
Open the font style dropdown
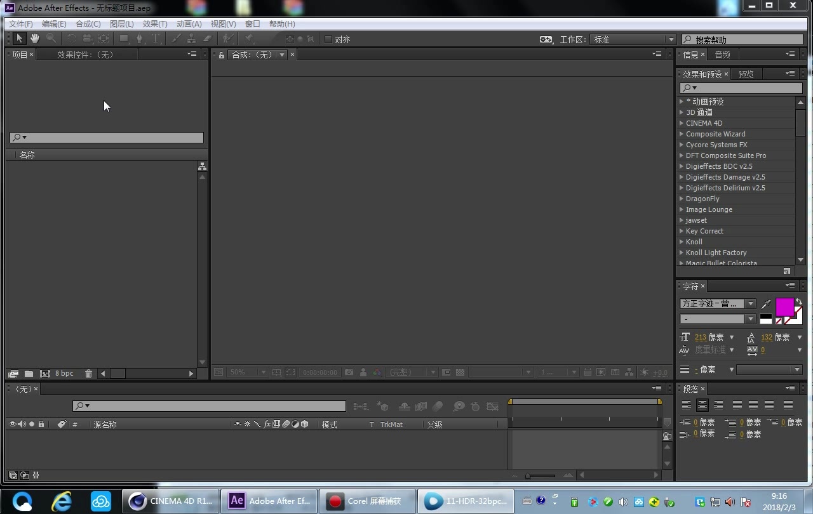[718, 319]
